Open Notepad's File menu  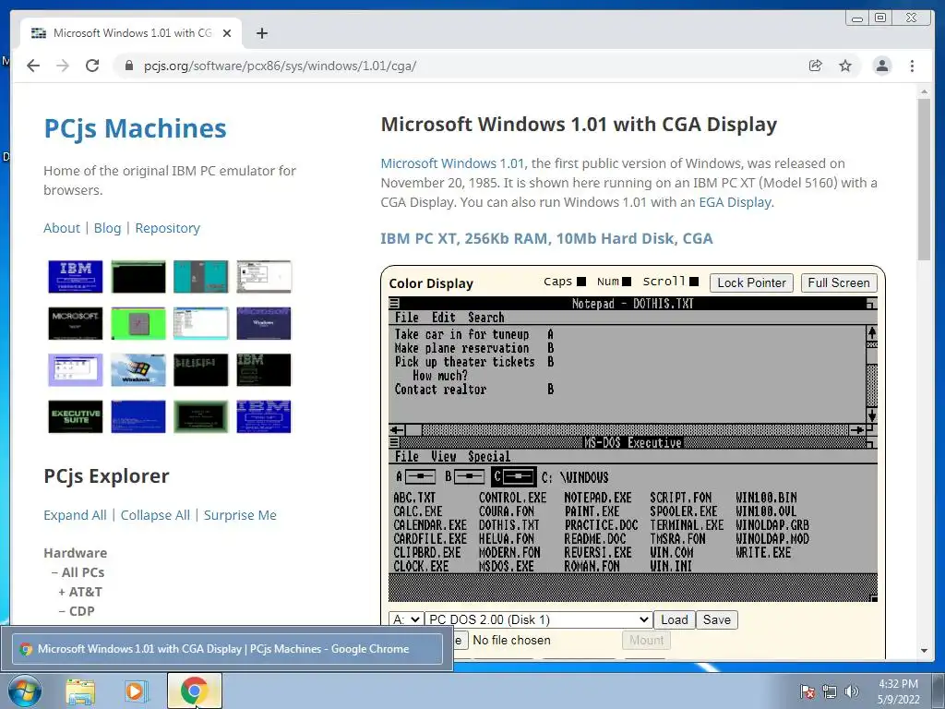click(x=407, y=318)
